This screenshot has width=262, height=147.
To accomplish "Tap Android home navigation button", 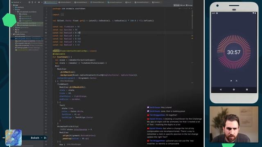I will (234, 89).
